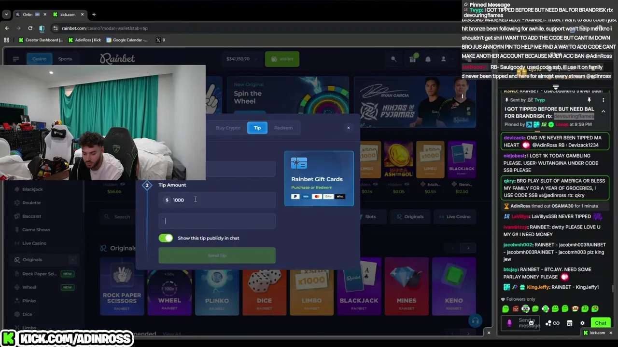The image size is (618, 347).
Task: Reload the Rainbet page
Action: 30,28
